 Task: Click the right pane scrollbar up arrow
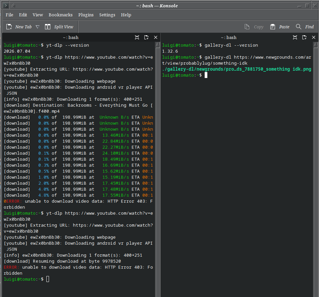(316, 45)
